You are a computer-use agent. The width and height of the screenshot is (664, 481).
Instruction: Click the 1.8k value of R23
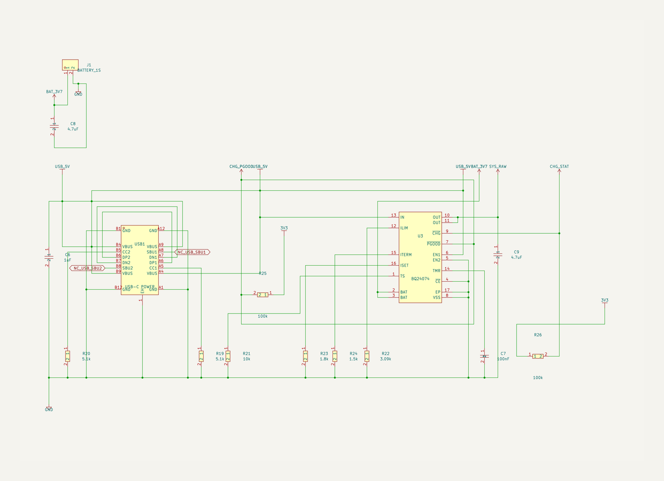click(x=324, y=359)
